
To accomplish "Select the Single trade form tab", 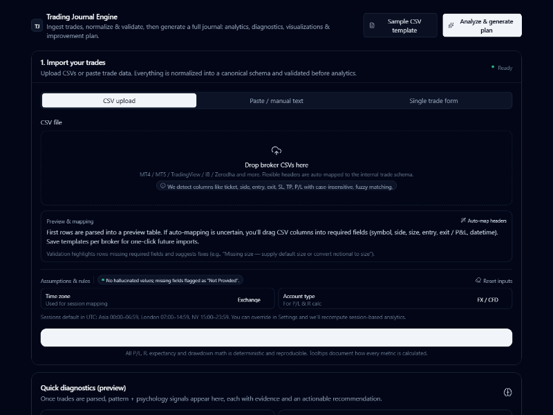I will coord(433,101).
